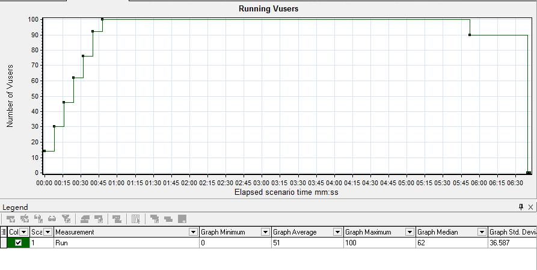Click the glasses-shaped icon in Legend toolbar
Screen dimensions: 537x270
(53, 219)
